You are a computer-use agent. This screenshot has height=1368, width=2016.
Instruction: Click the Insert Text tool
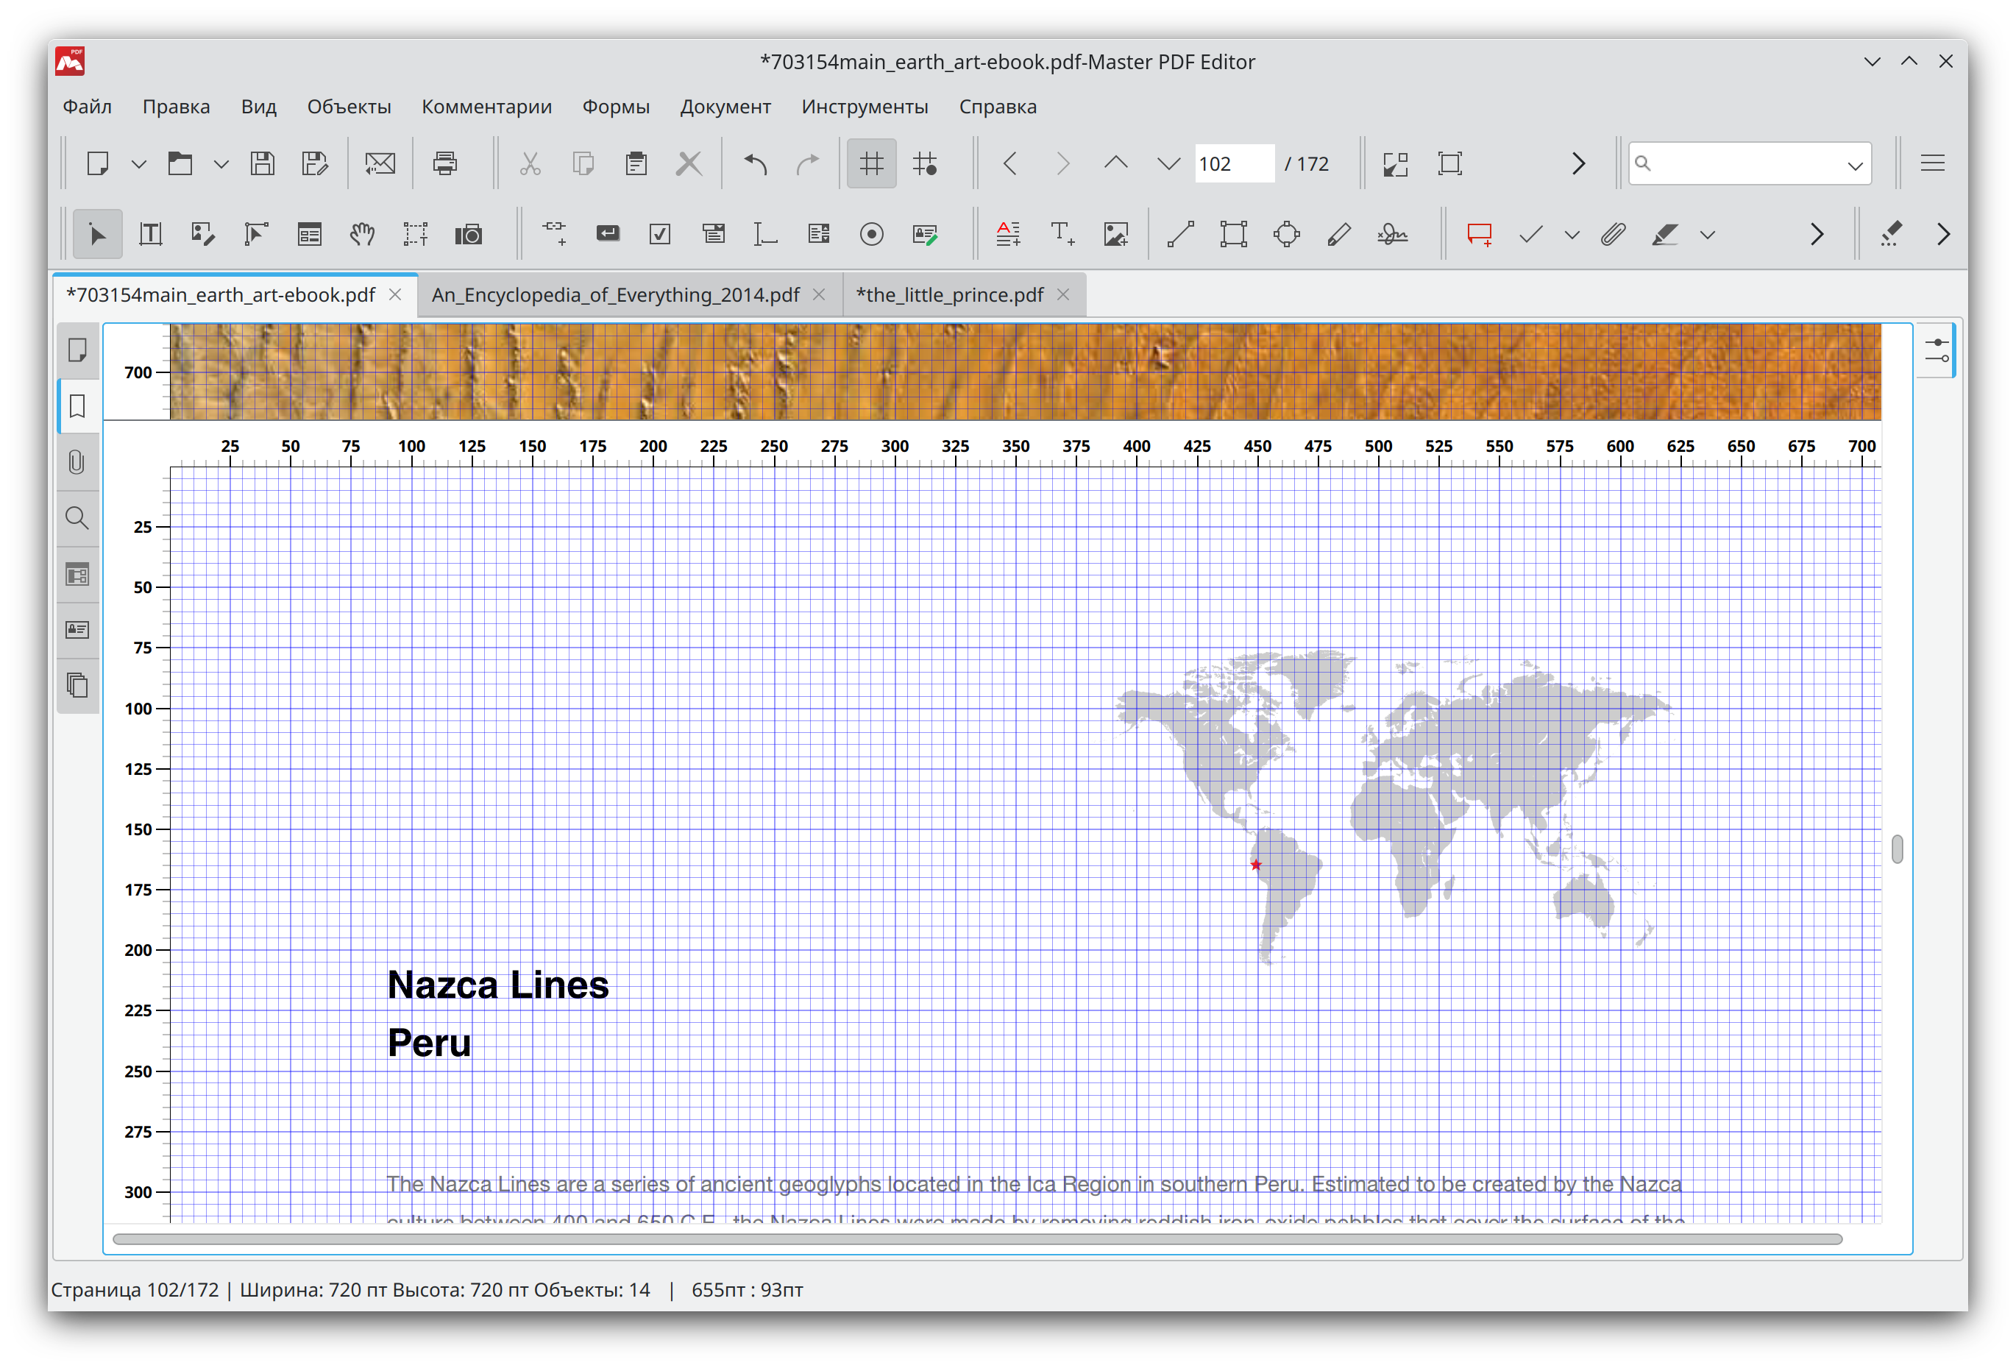coord(1062,234)
